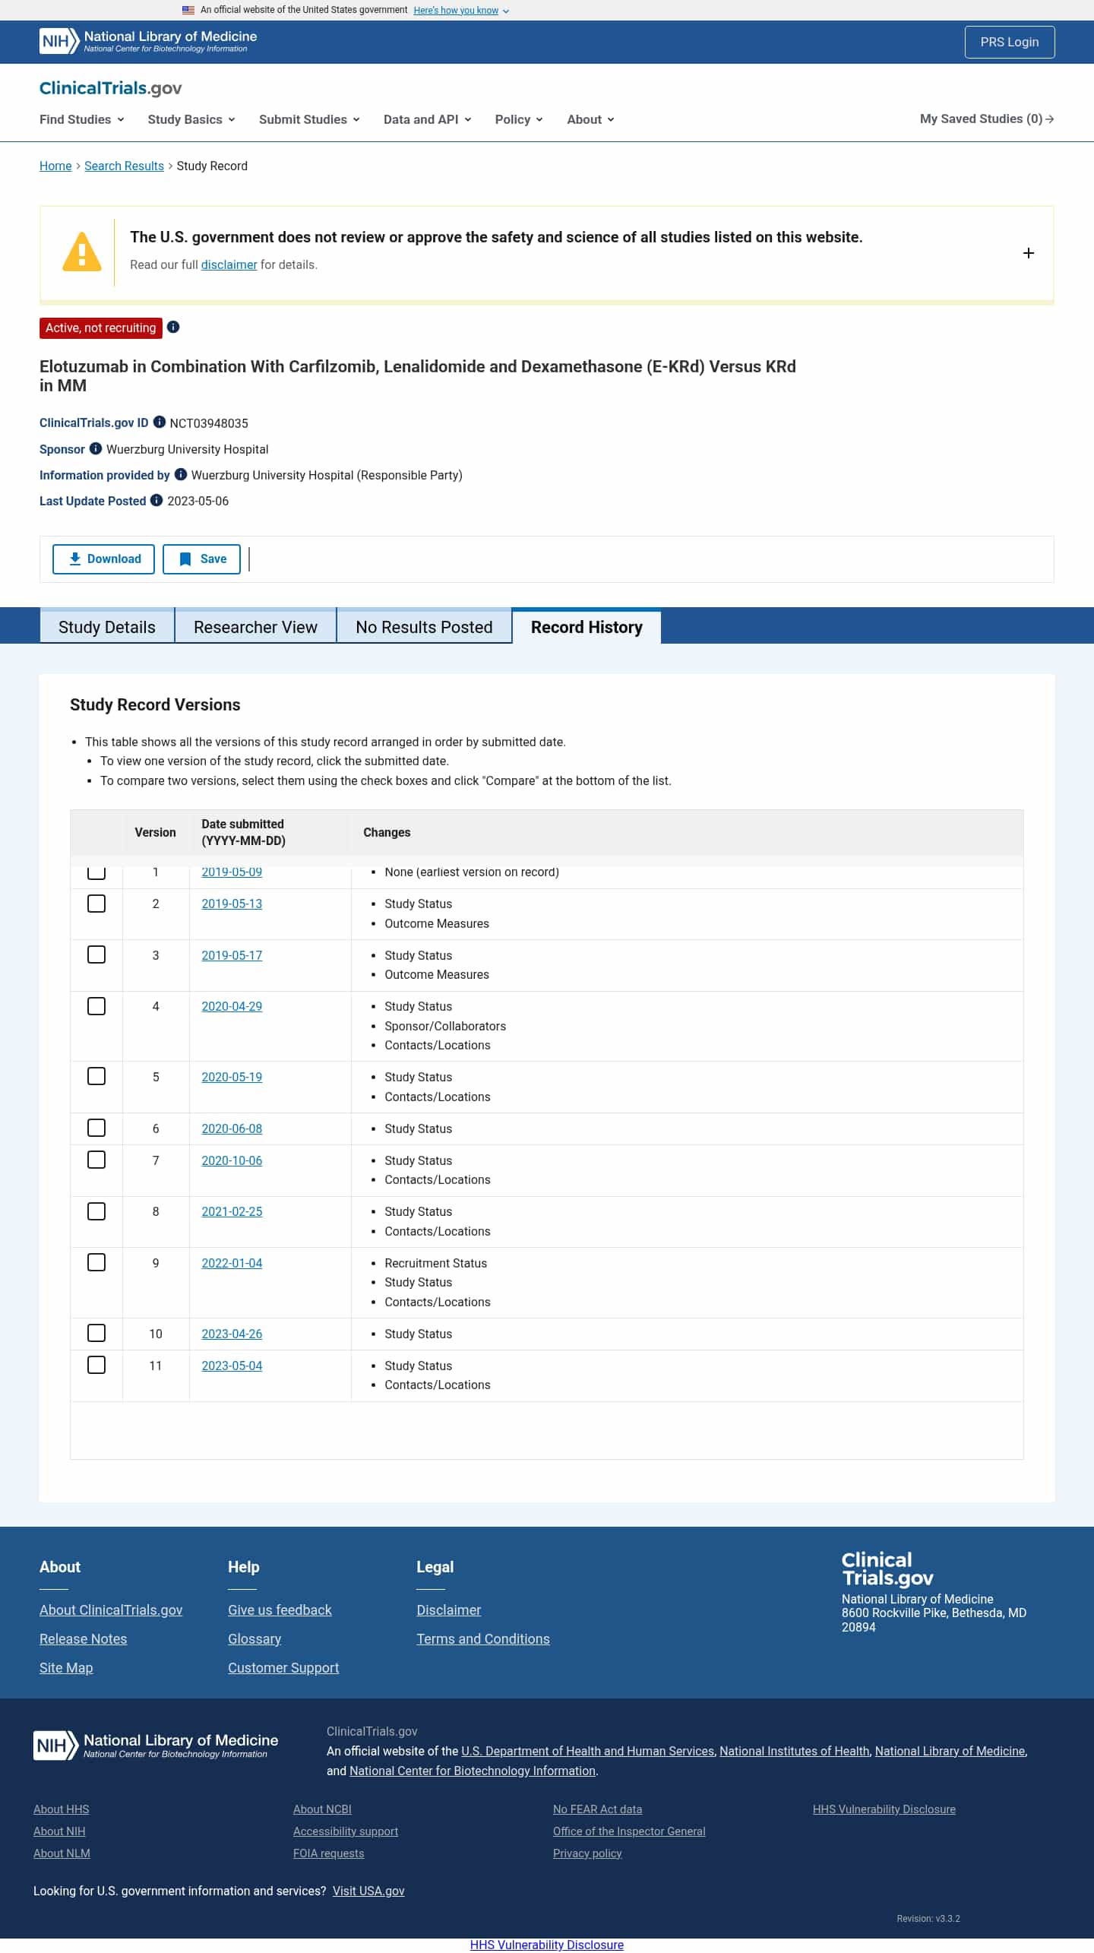Select checkbox for version 9

point(96,1262)
